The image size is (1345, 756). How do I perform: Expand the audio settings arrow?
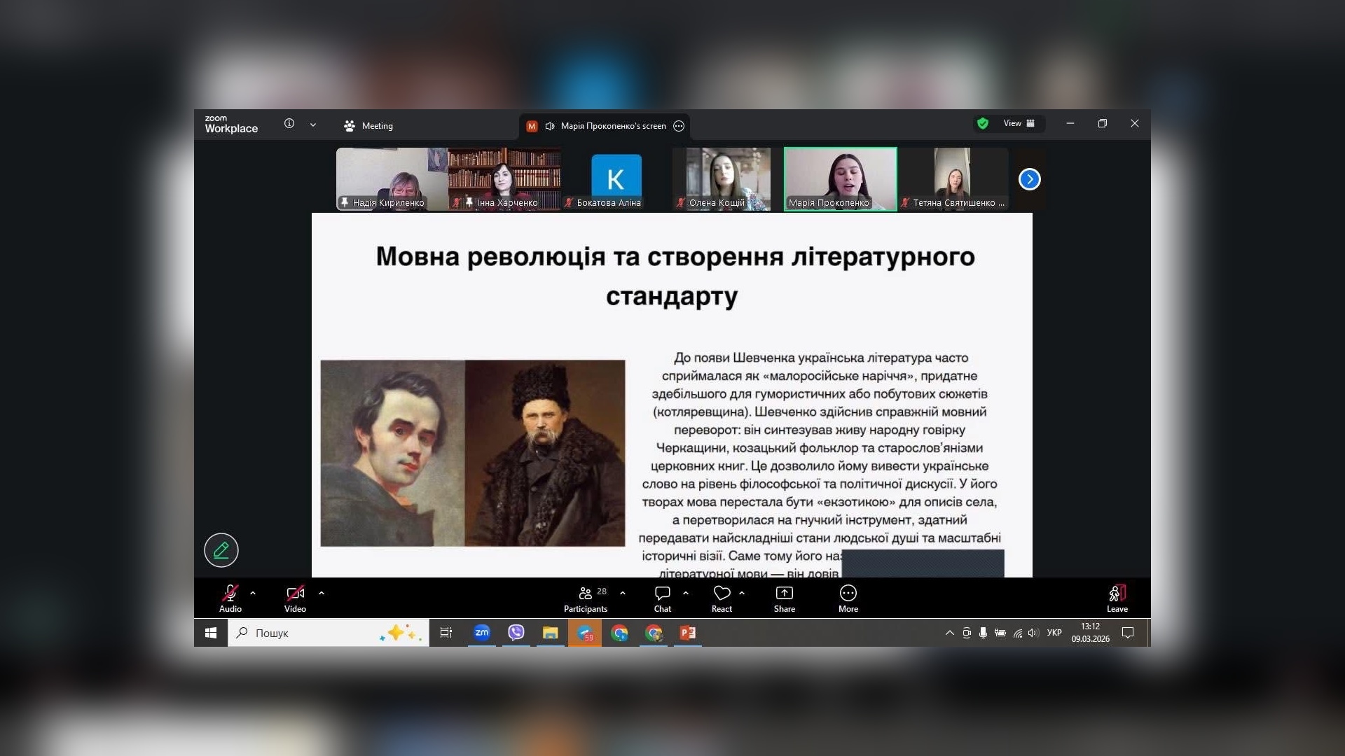253,593
